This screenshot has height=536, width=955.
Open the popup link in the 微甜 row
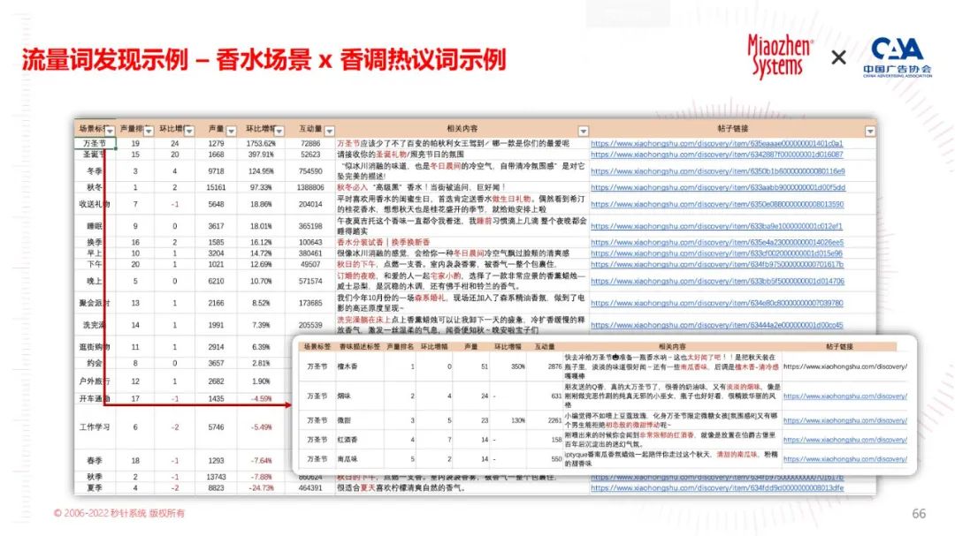[845, 420]
